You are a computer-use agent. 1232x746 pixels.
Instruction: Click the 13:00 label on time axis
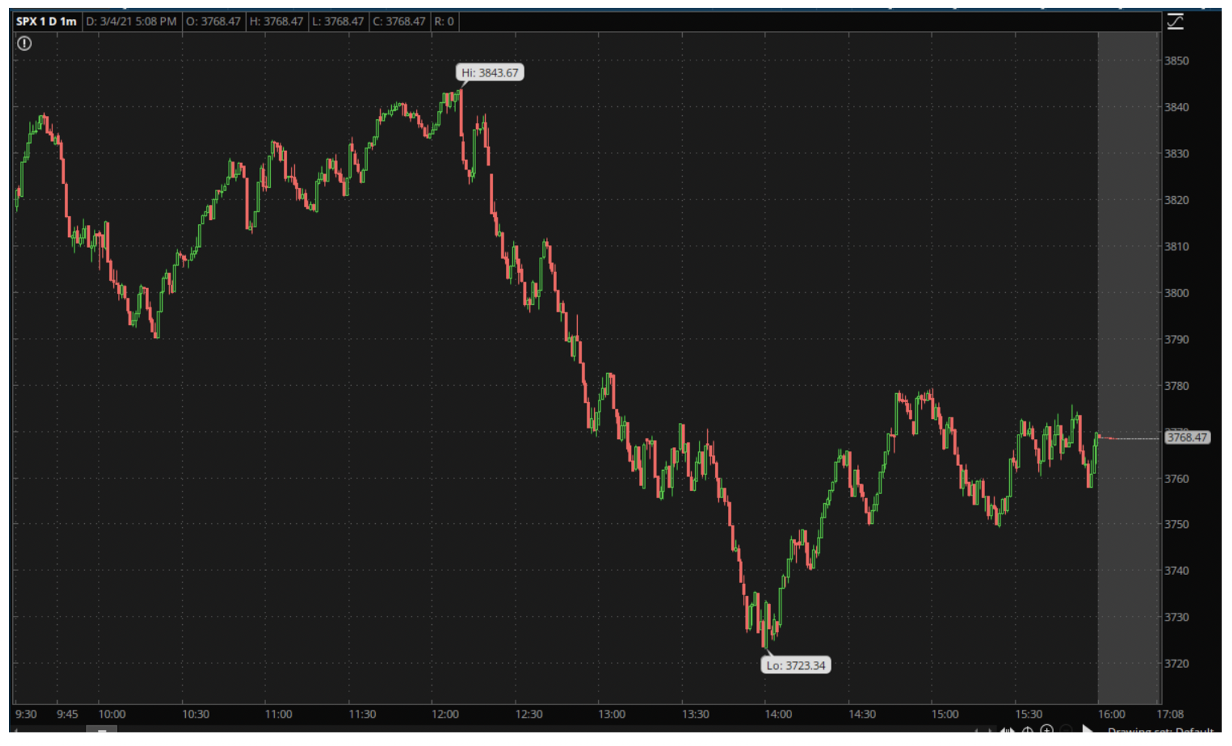click(x=611, y=714)
